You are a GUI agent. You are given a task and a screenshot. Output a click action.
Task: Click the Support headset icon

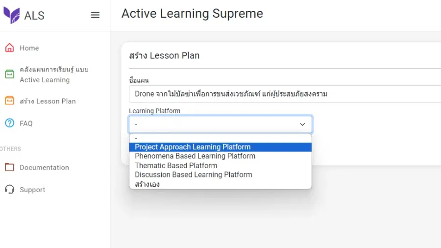tap(9, 189)
